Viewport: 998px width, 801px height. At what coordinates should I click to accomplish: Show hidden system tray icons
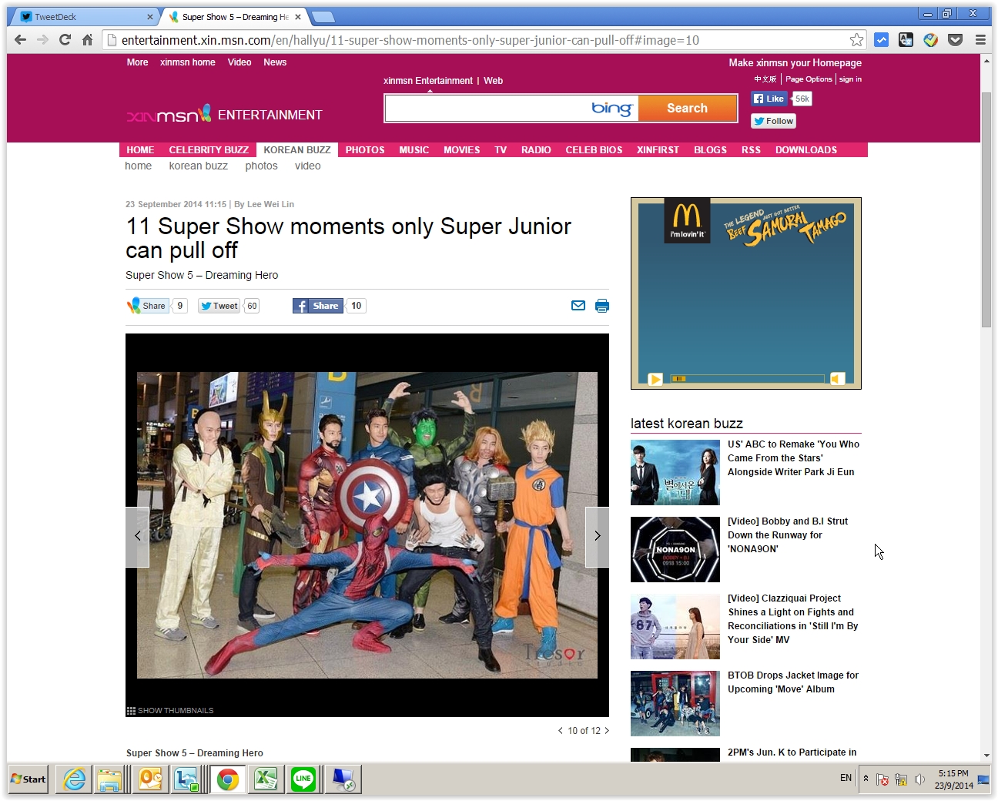pos(866,779)
